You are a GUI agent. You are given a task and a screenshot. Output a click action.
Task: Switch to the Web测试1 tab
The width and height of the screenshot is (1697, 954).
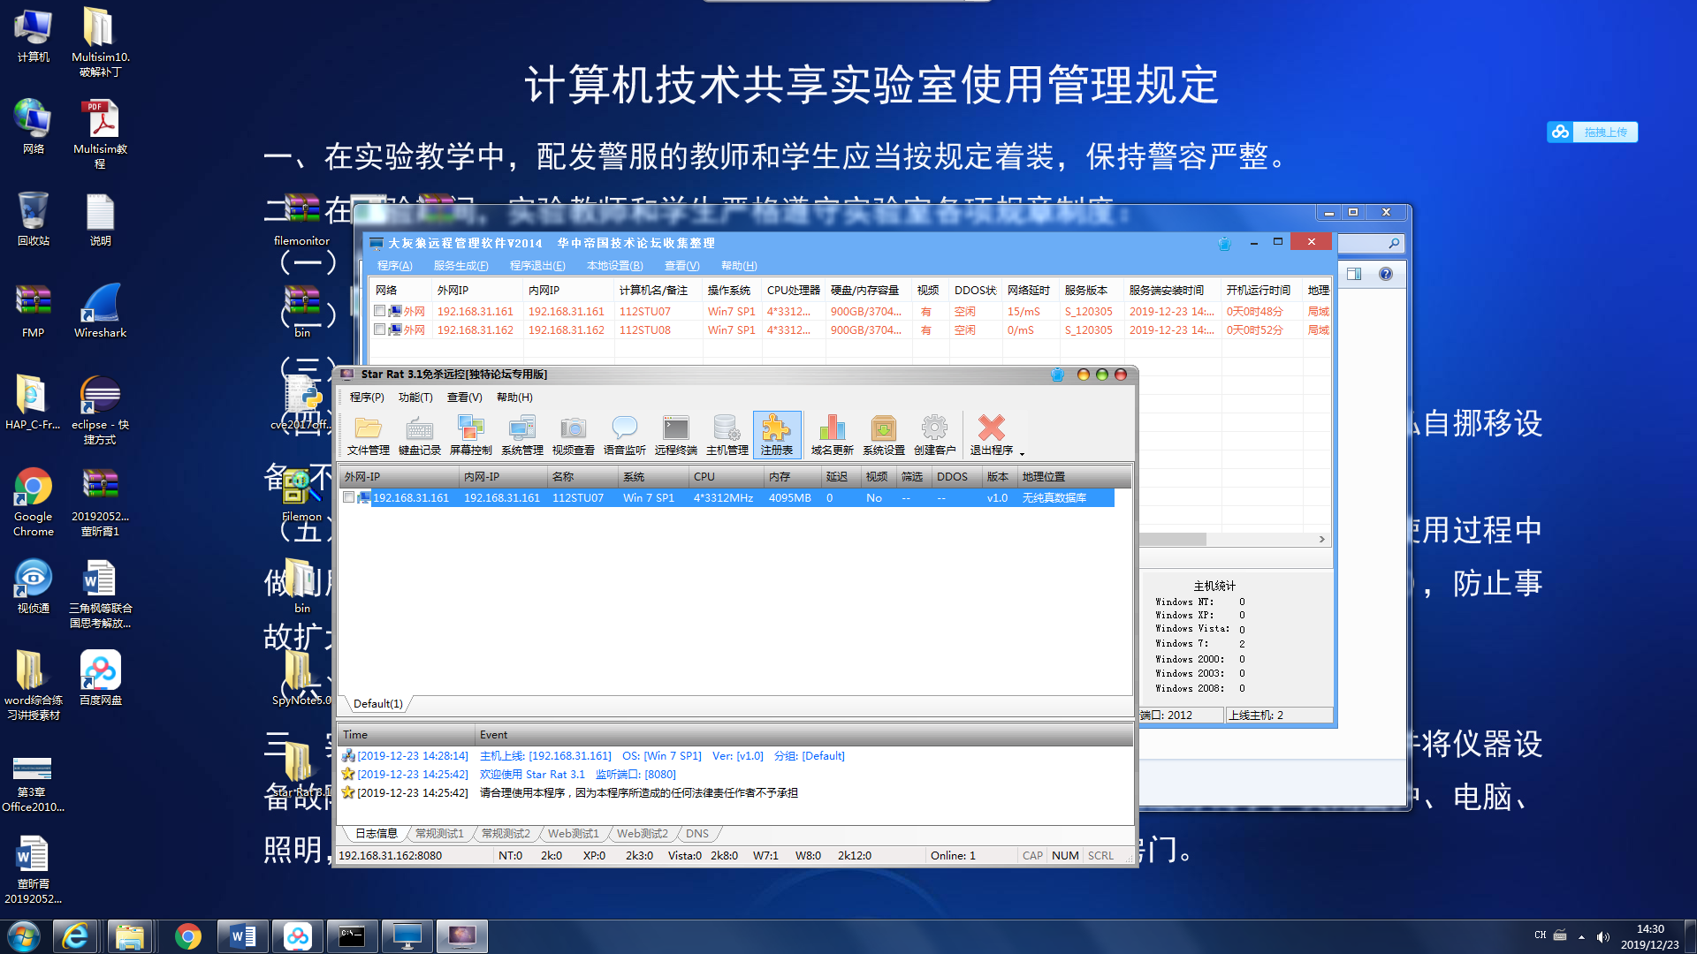click(573, 833)
